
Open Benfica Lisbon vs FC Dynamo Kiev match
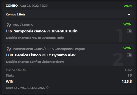45,55
